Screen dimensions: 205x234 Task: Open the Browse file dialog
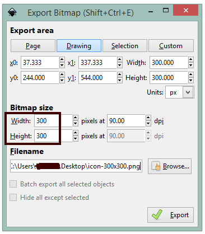tap(170, 166)
